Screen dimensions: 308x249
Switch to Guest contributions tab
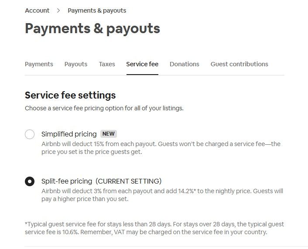[x=239, y=64]
